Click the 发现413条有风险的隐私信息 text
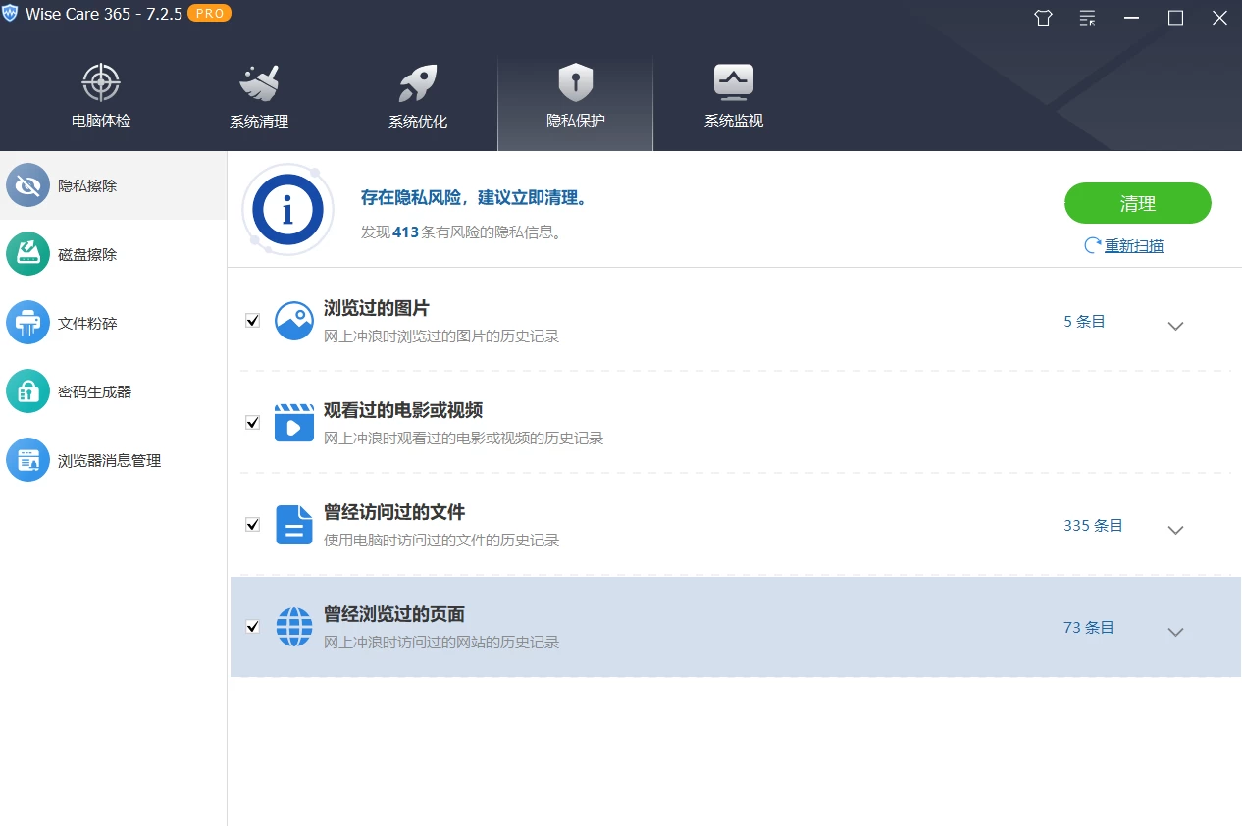This screenshot has height=826, width=1242. pos(461,232)
